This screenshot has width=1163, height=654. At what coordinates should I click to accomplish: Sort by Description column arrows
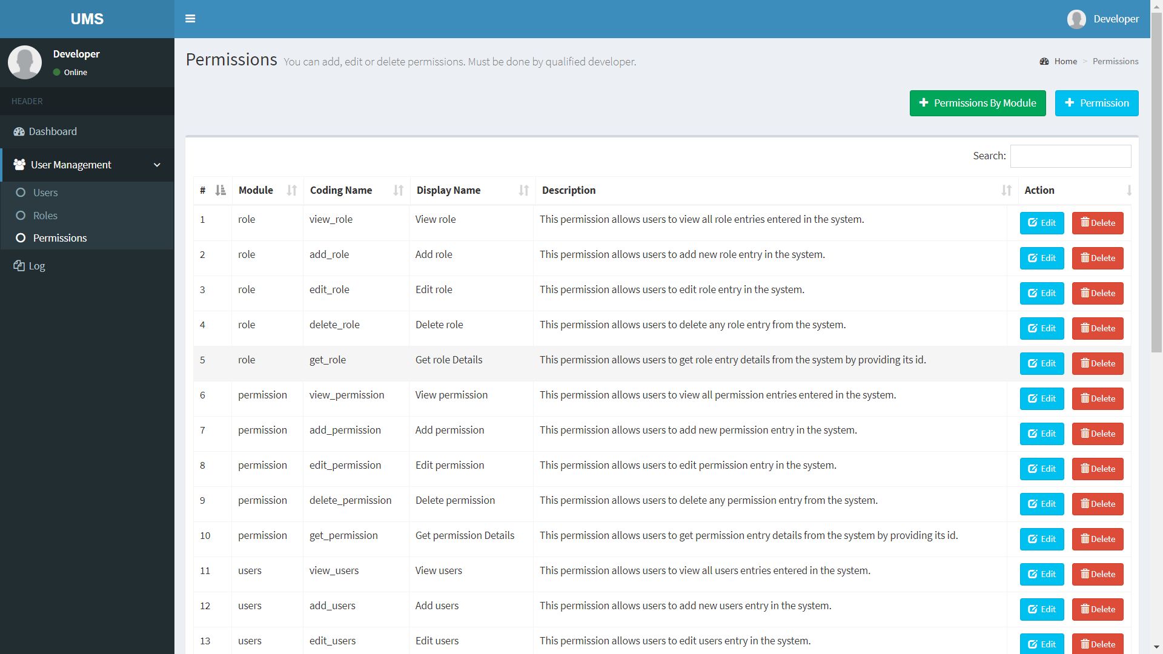pyautogui.click(x=1006, y=190)
